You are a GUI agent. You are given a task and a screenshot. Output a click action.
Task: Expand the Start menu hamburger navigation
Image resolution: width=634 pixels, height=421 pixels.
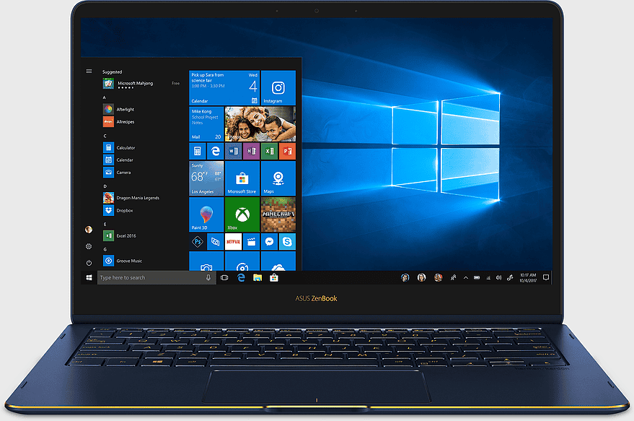(x=89, y=71)
